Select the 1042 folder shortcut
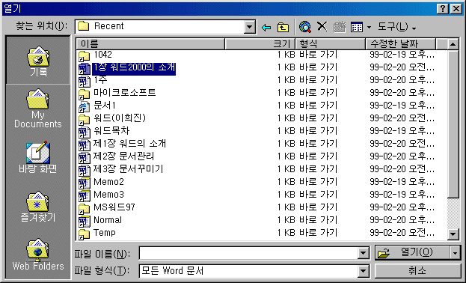 click(102, 55)
